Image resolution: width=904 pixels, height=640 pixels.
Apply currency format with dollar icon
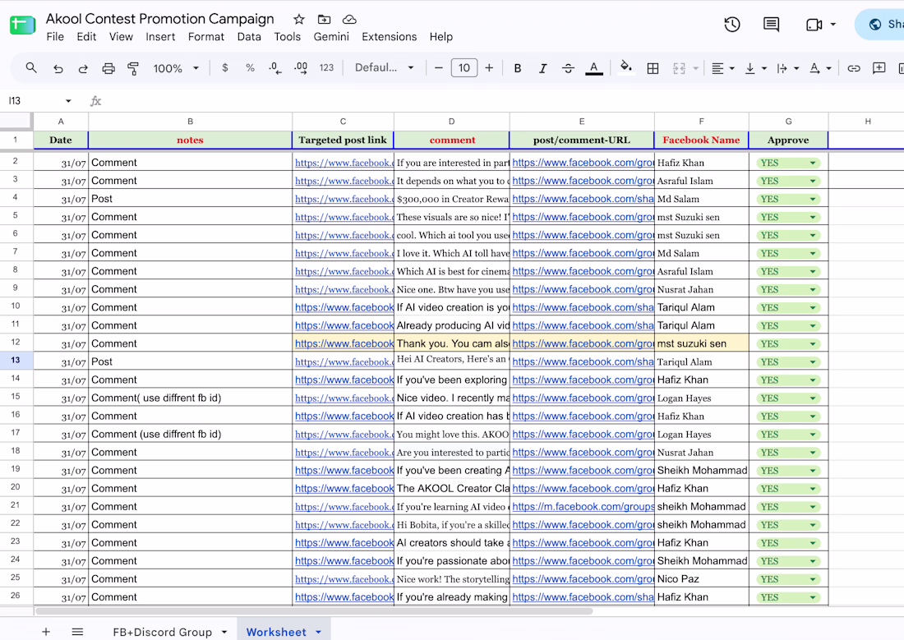225,68
